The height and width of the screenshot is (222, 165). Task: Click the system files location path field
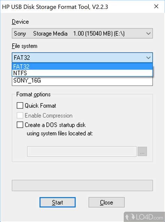pyautogui.click(x=82, y=151)
